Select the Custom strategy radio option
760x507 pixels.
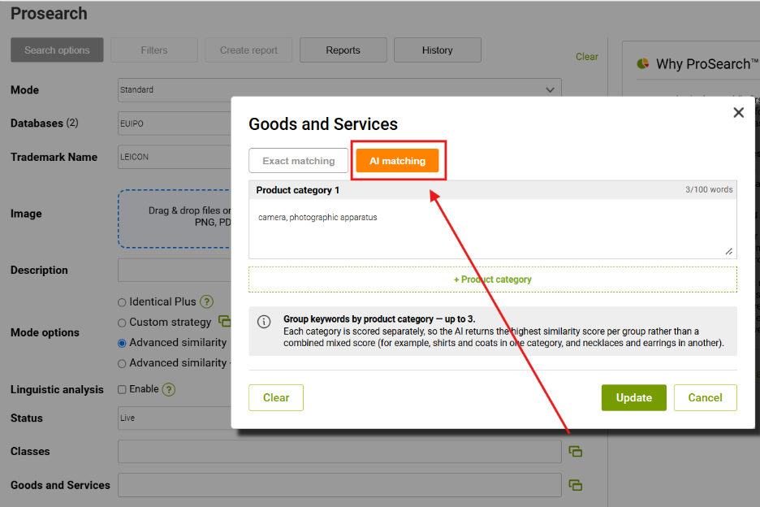[122, 323]
